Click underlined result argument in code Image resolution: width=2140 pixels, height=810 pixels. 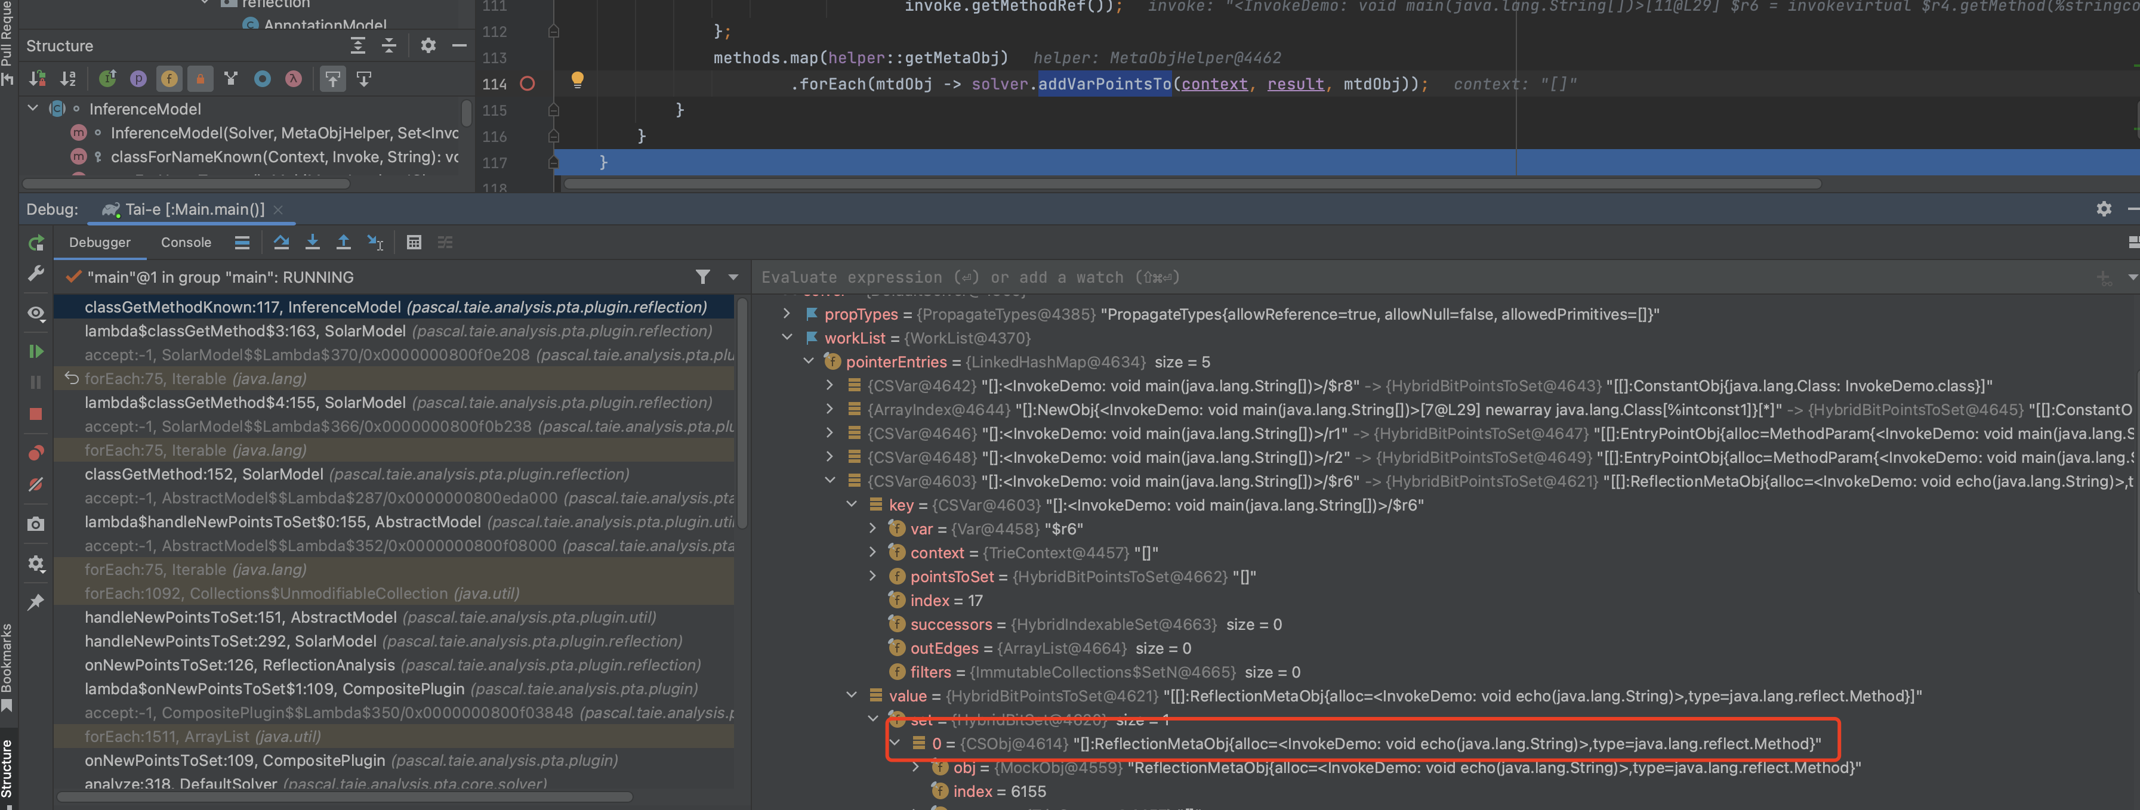click(1295, 84)
